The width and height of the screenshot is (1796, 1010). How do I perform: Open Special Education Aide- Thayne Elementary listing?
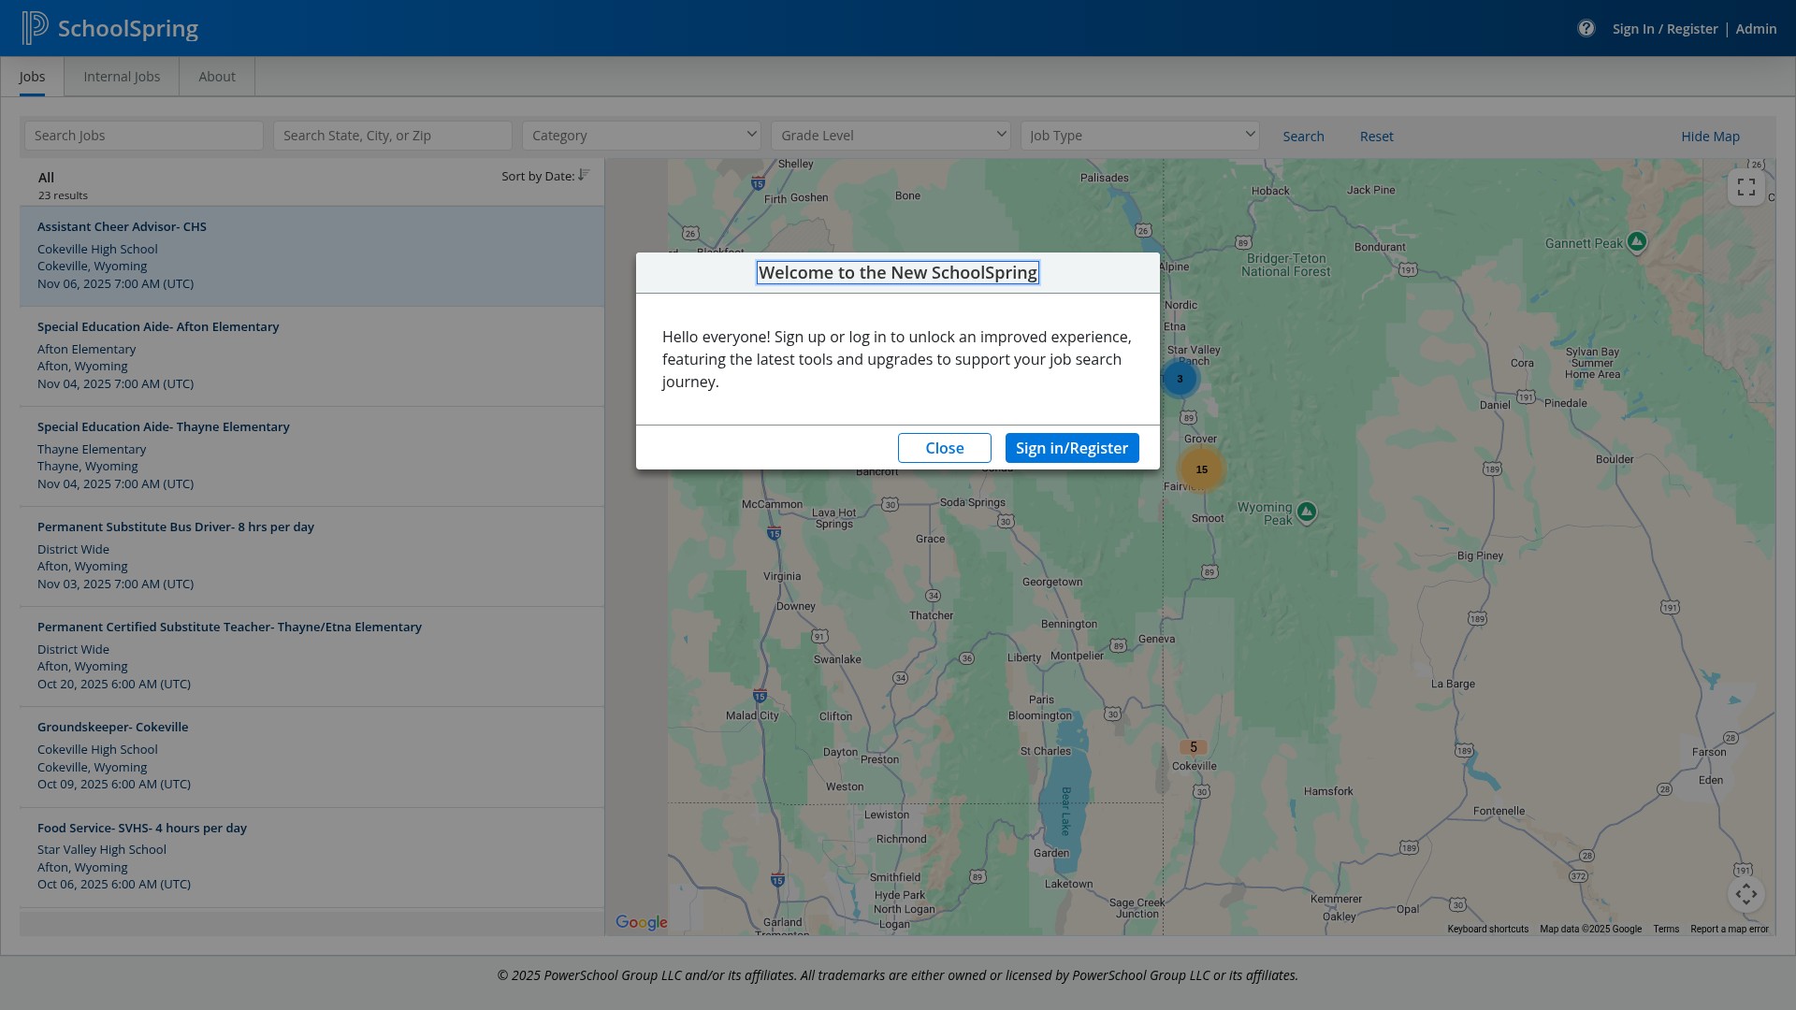[x=311, y=455]
